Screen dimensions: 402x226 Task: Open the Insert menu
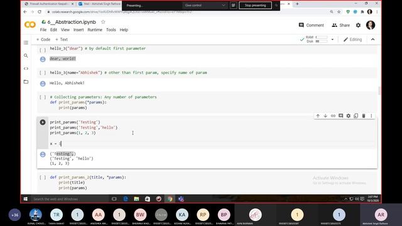tap(79, 30)
